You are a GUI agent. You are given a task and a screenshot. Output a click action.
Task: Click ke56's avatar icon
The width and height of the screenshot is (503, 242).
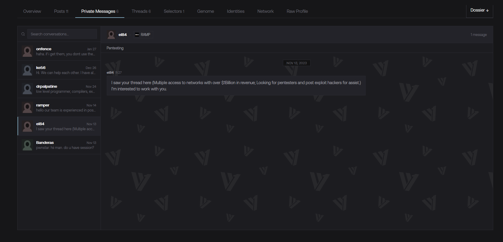pos(27,70)
